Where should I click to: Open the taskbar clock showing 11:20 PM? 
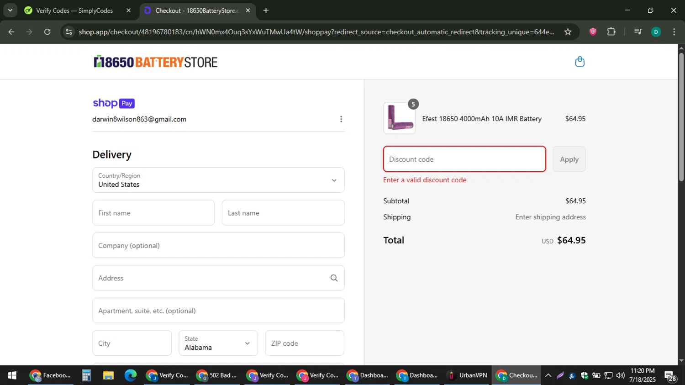click(643, 375)
